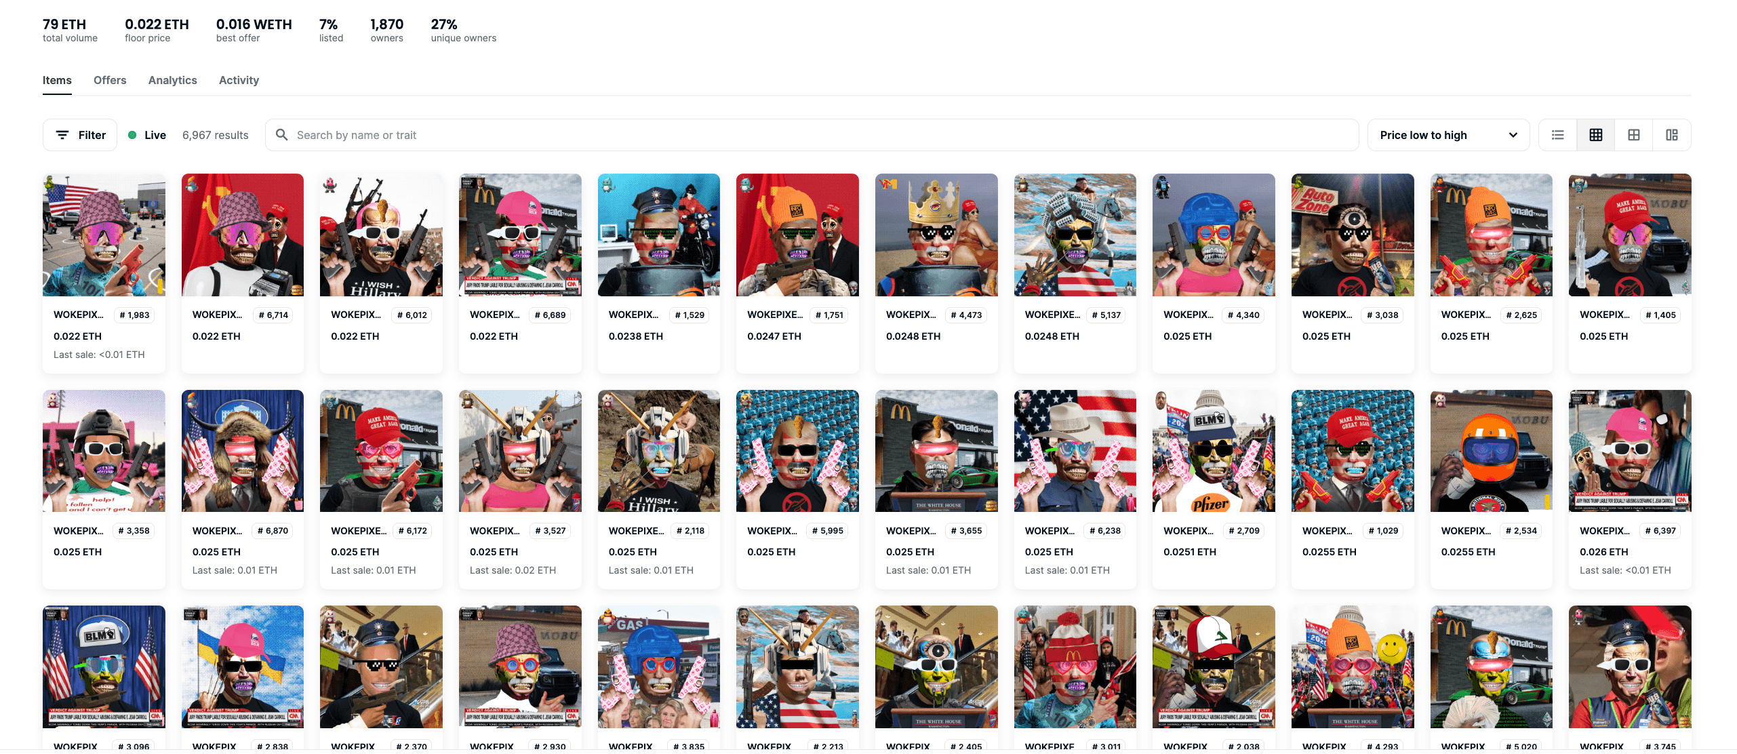This screenshot has width=1737, height=754.
Task: Click the search magnifier icon
Action: tap(282, 135)
